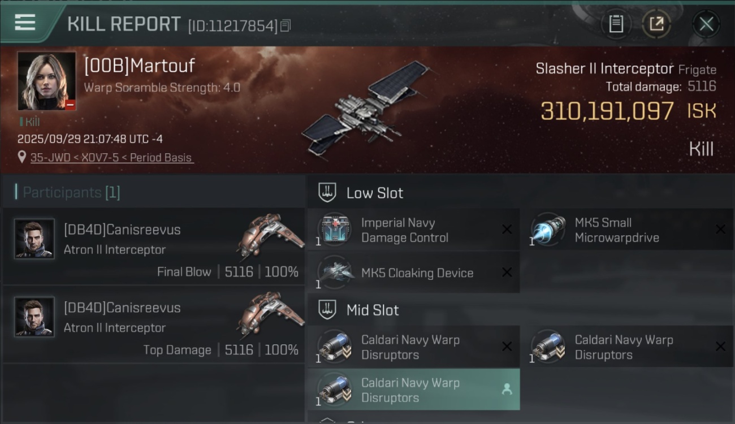735x424 pixels.
Task: Click the person icon on the highlighted disruptor
Action: 507,389
